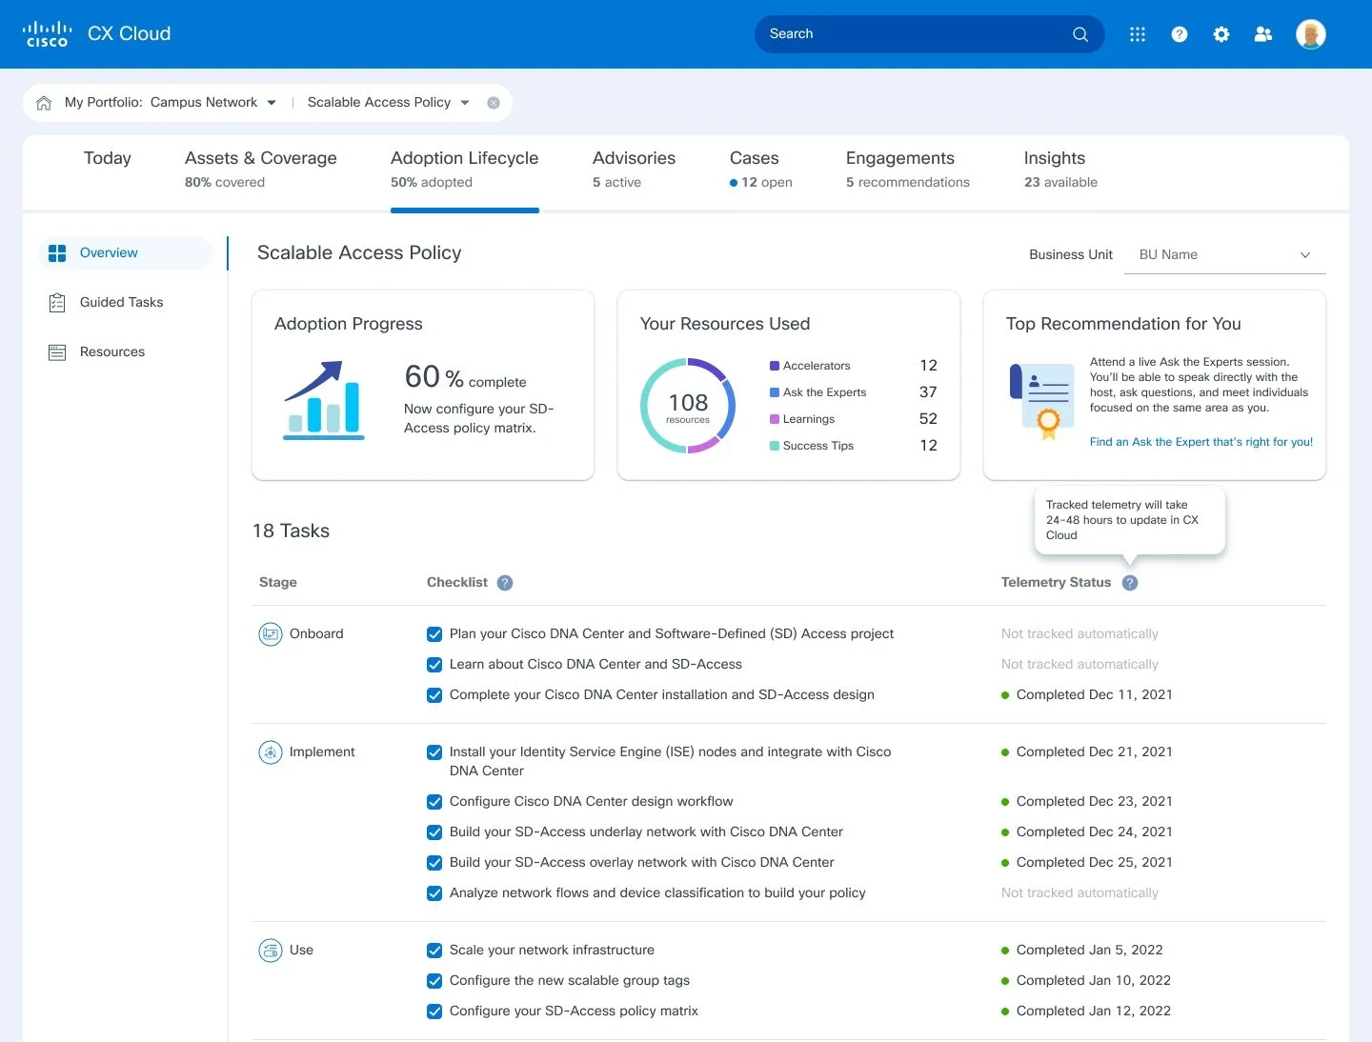Click the CX Cloud title
This screenshot has height=1042, width=1372.
tap(130, 34)
